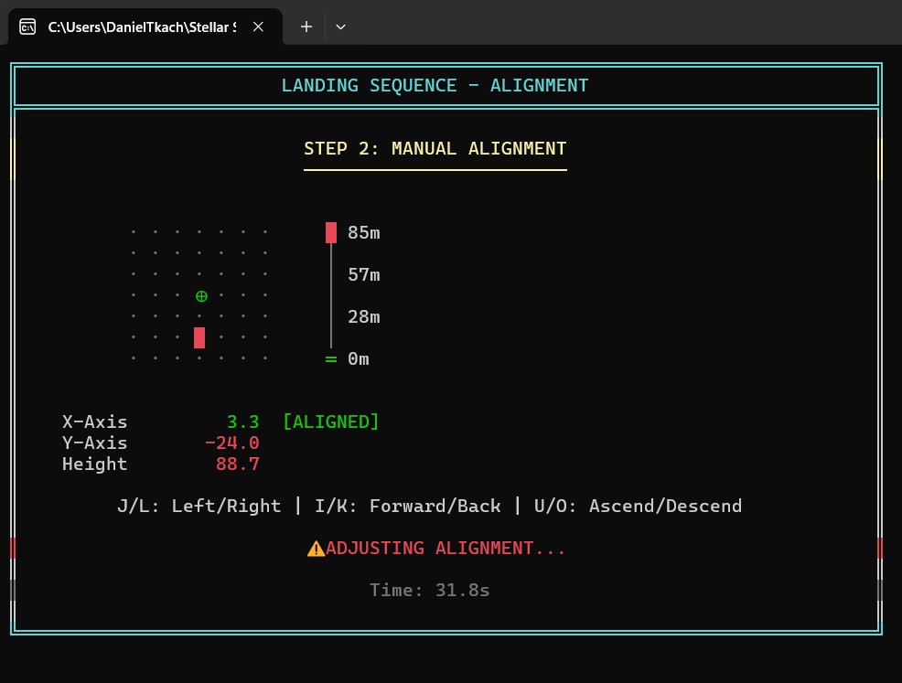
Task: Click the orange warning triangle icon
Action: [316, 549]
